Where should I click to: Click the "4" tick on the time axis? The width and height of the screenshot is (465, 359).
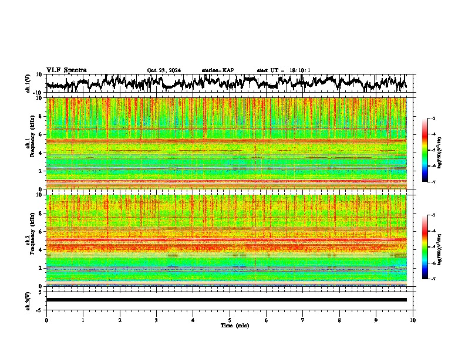pos(193,320)
